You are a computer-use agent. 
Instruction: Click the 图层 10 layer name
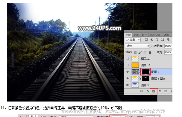click(x=145, y=65)
